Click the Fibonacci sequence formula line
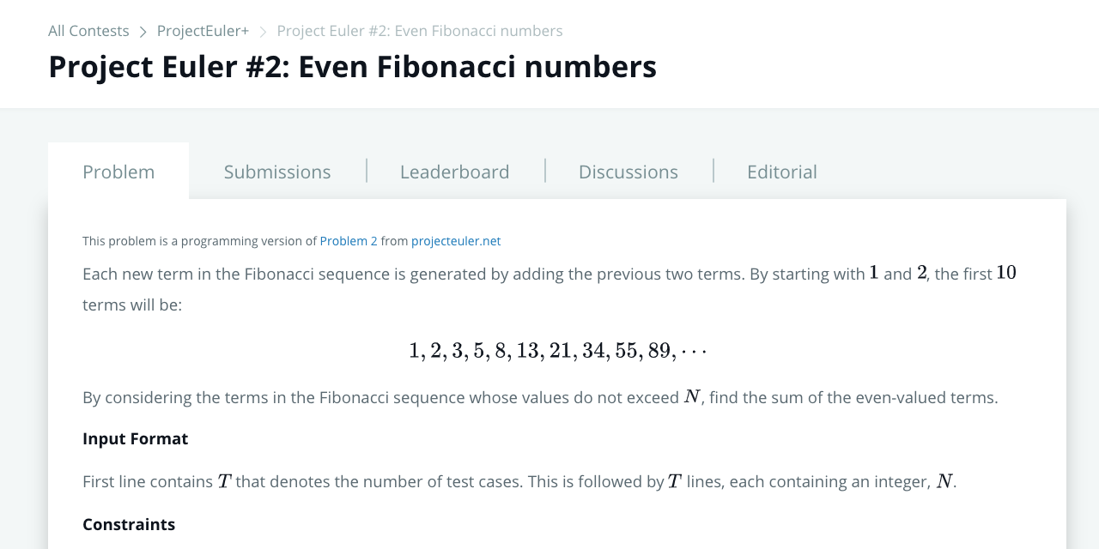The width and height of the screenshot is (1099, 549). [x=557, y=350]
